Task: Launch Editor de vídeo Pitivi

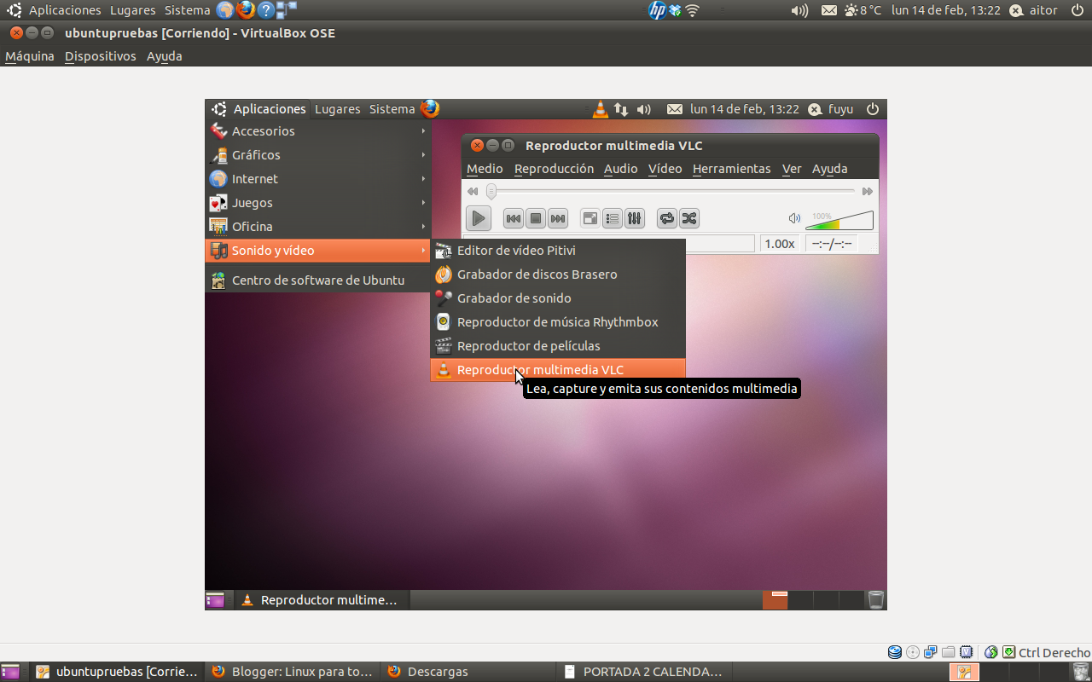Action: 558,251
